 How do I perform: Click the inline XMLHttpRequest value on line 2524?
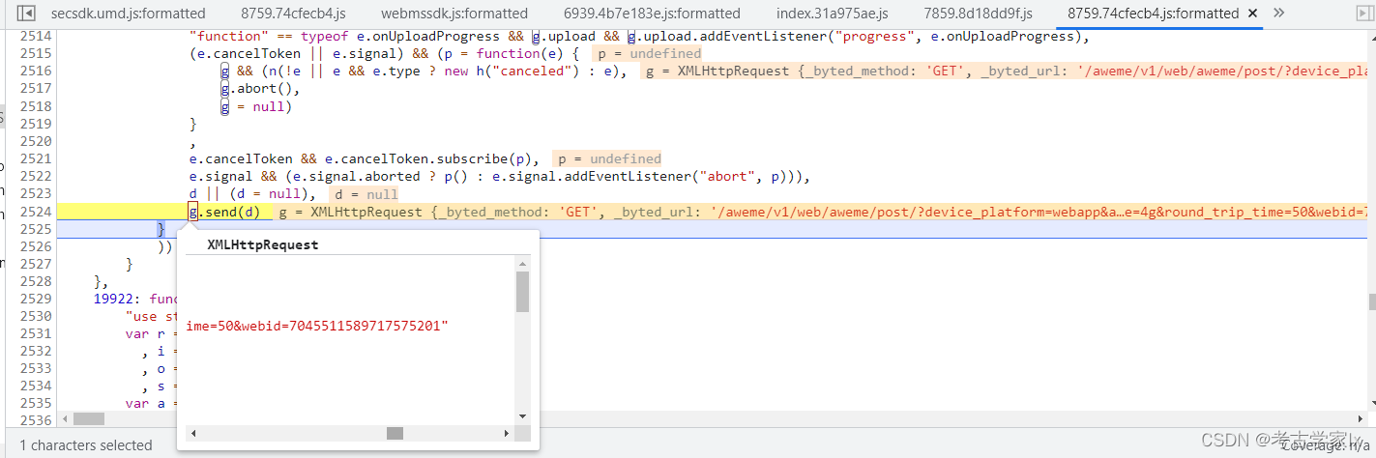point(822,212)
